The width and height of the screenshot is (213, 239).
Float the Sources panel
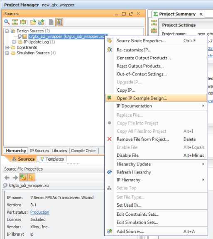tap(131, 14)
